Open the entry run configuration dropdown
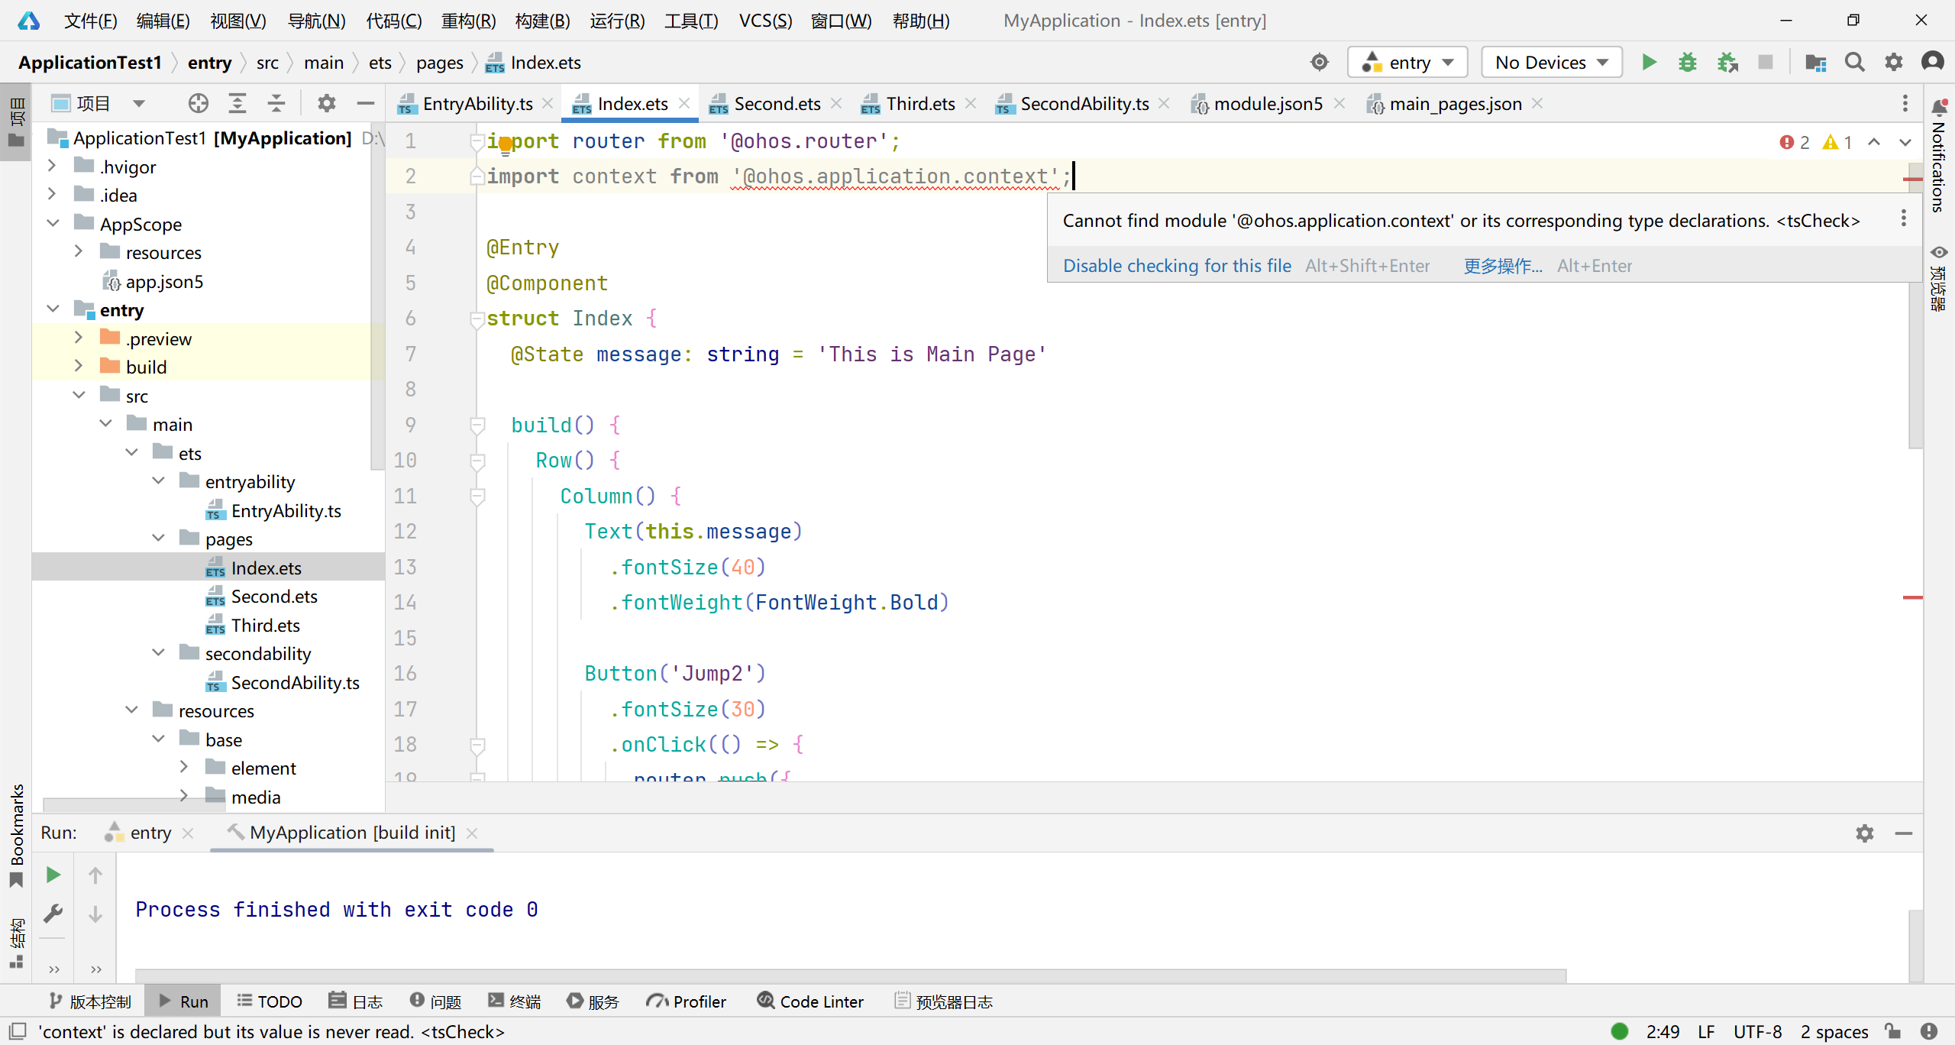The width and height of the screenshot is (1955, 1045). pyautogui.click(x=1408, y=62)
